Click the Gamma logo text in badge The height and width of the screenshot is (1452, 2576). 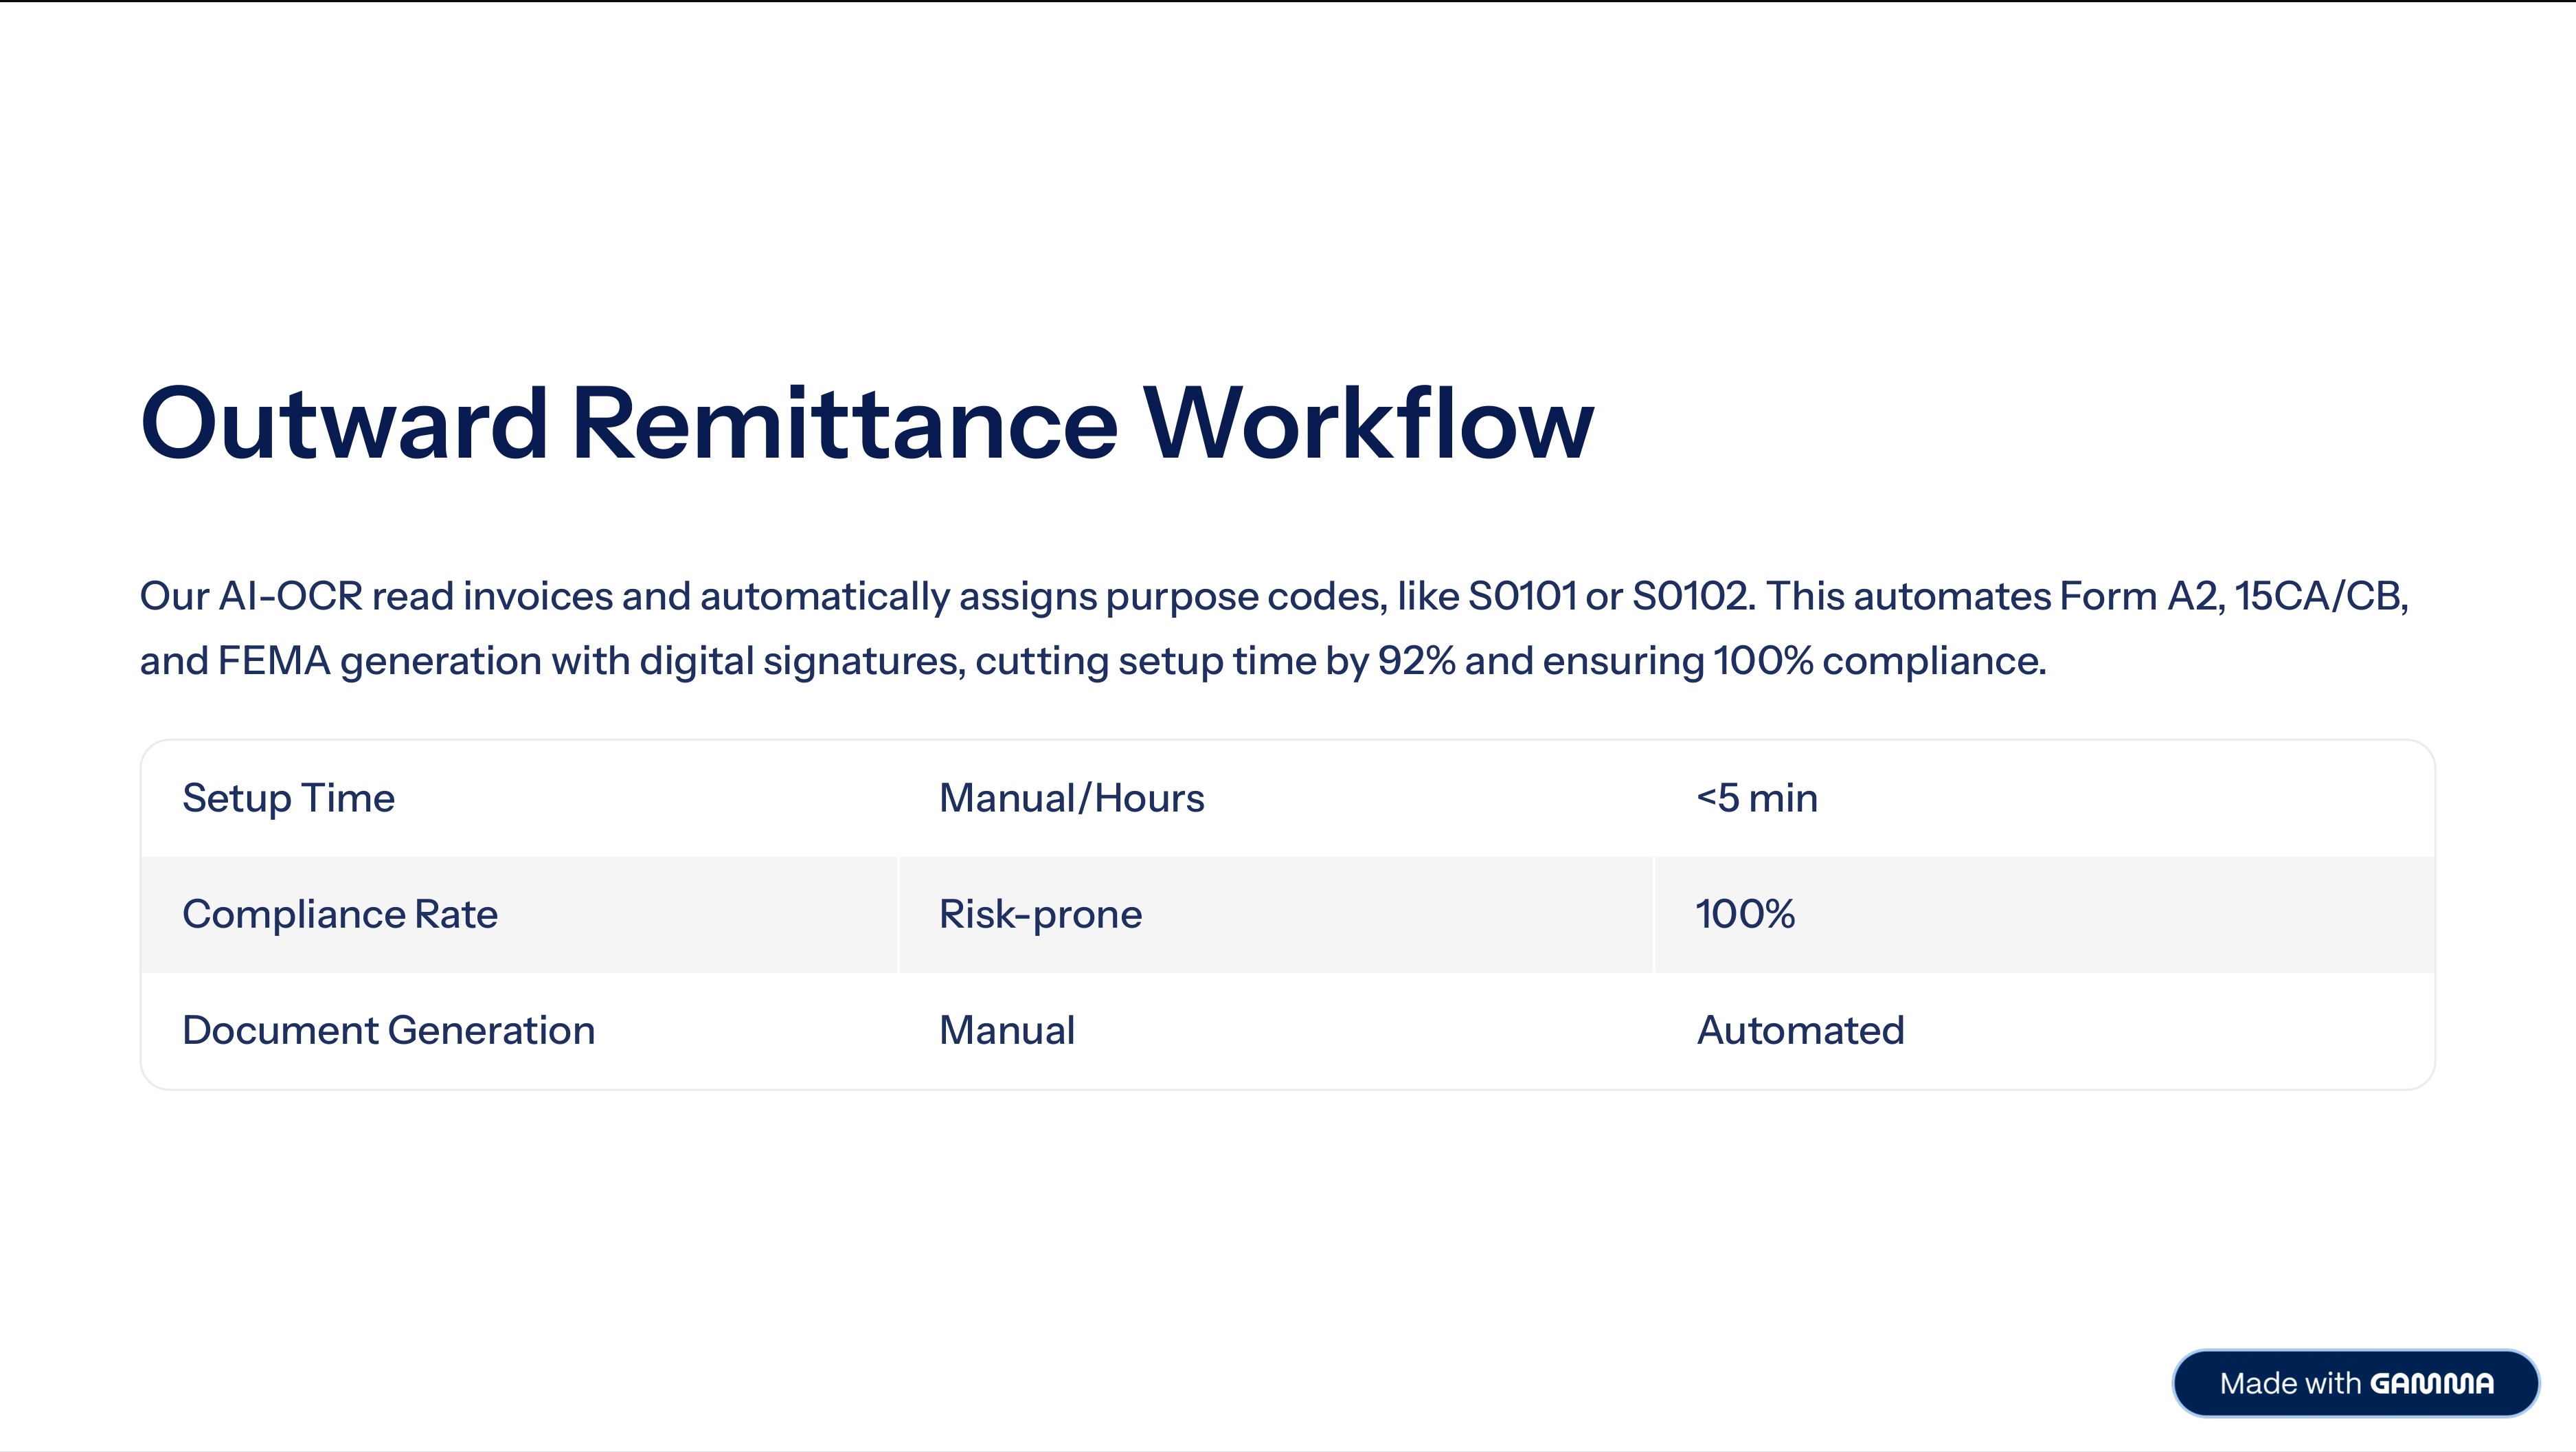[2431, 1384]
